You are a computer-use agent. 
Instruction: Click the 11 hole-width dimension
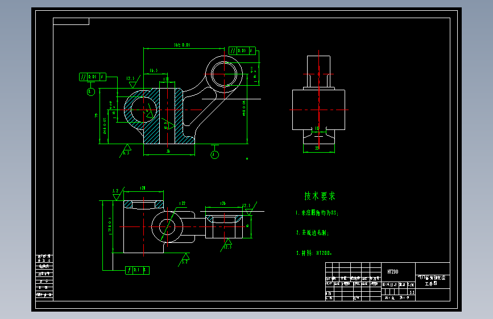(x=165, y=79)
